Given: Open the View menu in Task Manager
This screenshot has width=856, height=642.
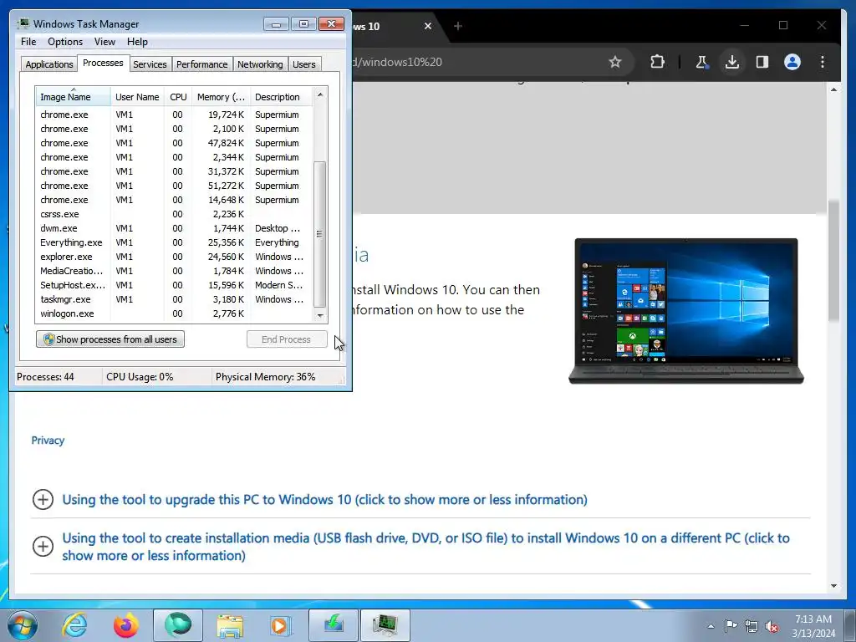Looking at the screenshot, I should pyautogui.click(x=104, y=42).
